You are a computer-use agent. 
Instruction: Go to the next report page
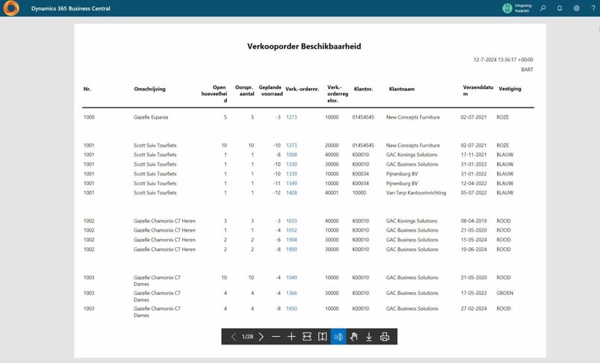point(261,337)
